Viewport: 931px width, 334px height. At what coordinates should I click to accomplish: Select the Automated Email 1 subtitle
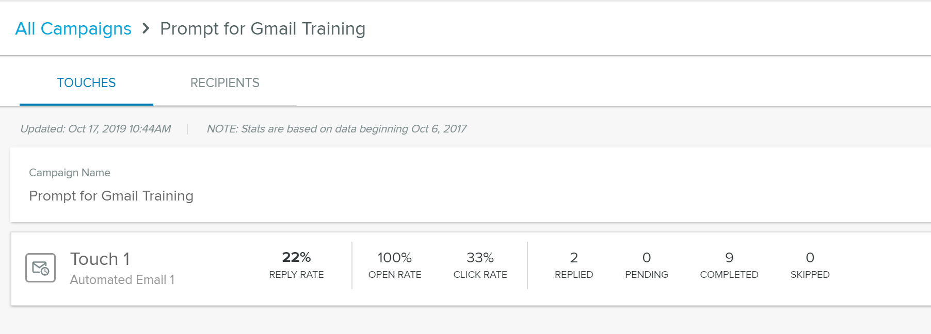click(x=122, y=280)
